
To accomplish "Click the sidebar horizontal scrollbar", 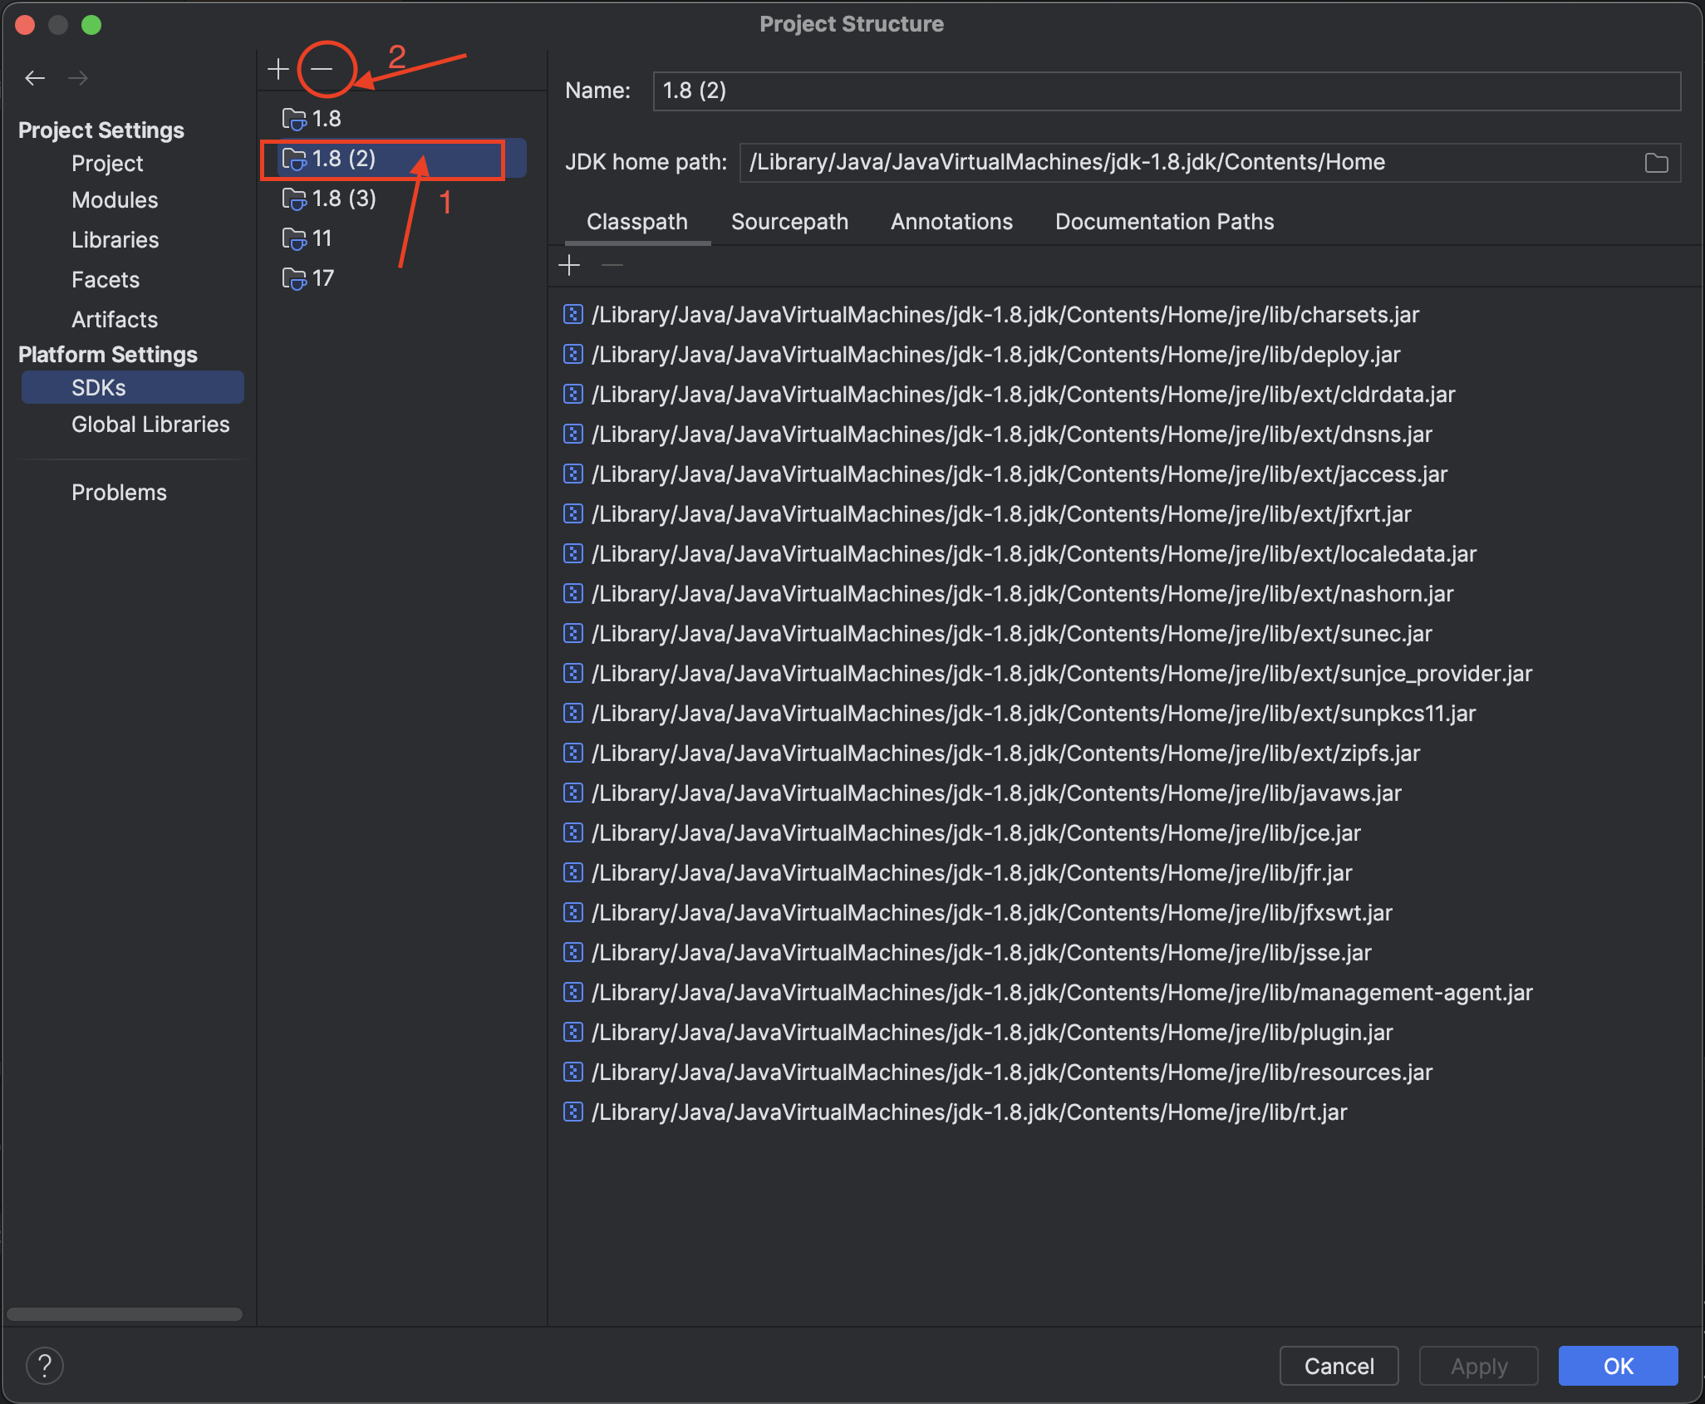I will click(x=125, y=1314).
